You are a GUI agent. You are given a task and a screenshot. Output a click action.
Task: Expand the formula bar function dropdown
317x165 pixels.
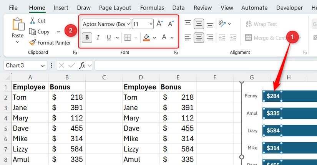(90, 66)
